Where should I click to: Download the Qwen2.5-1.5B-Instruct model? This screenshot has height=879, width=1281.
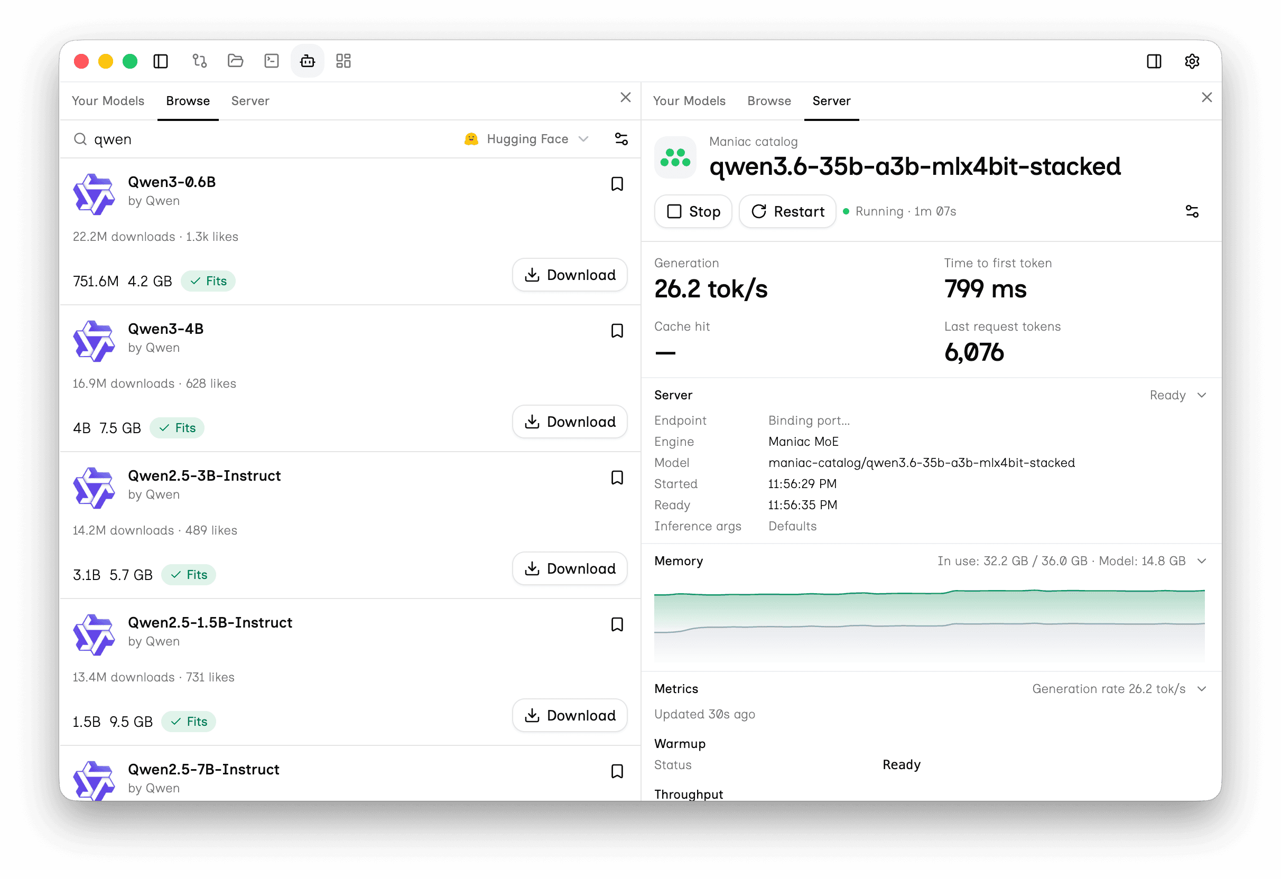(x=570, y=716)
